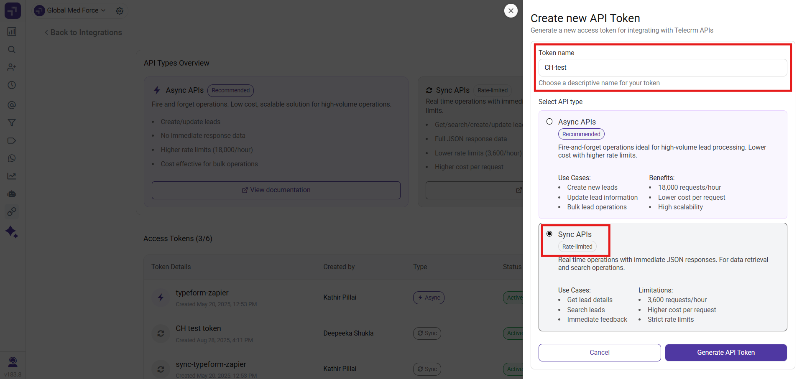
Task: Click the sync icon on sync-typeform-zapier row
Action: tap(161, 369)
